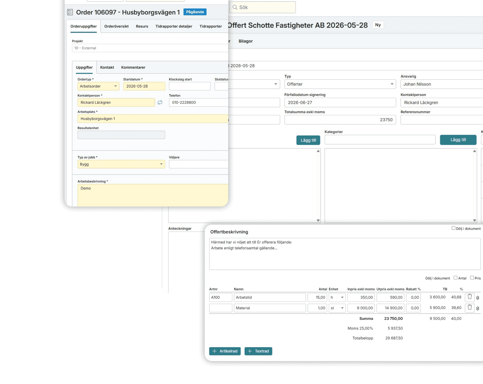Click the Lägg till button left of Kategorier

point(308,140)
